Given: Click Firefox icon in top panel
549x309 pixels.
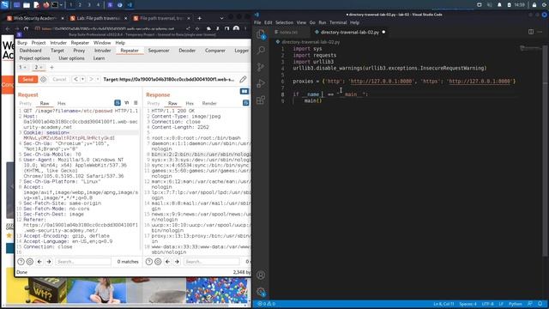Looking at the screenshot, I should [x=45, y=5].
